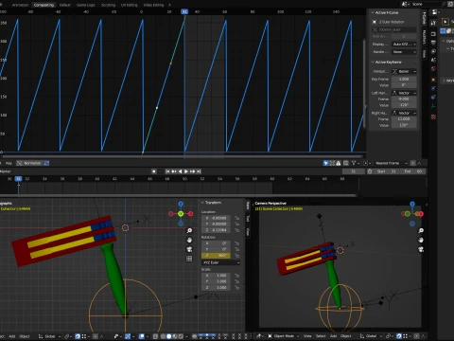This screenshot has width=454, height=341.
Task: Open the graph editor filters funnel dropdown
Action: tap(356, 163)
